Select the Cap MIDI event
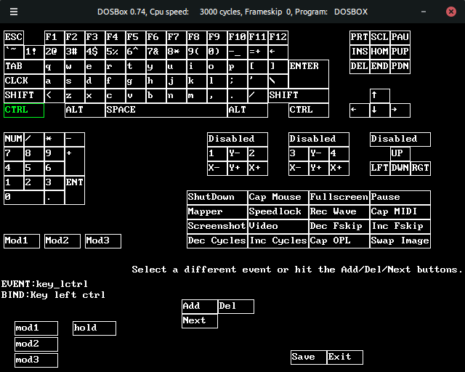The height and width of the screenshot is (372, 465). click(x=400, y=212)
